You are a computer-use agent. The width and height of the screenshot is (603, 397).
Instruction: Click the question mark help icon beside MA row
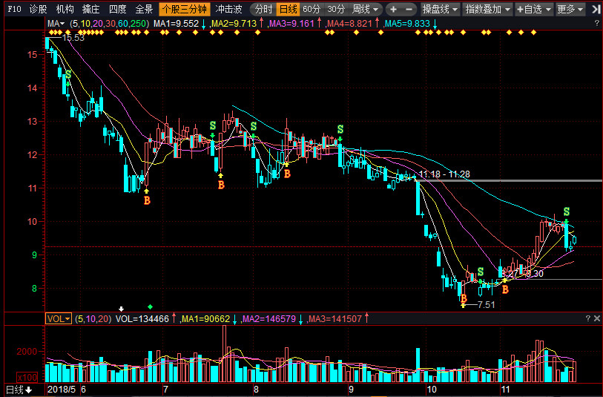click(596, 24)
